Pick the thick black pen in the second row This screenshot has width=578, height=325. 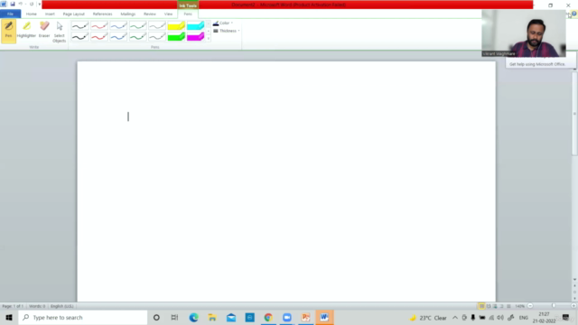coord(80,36)
